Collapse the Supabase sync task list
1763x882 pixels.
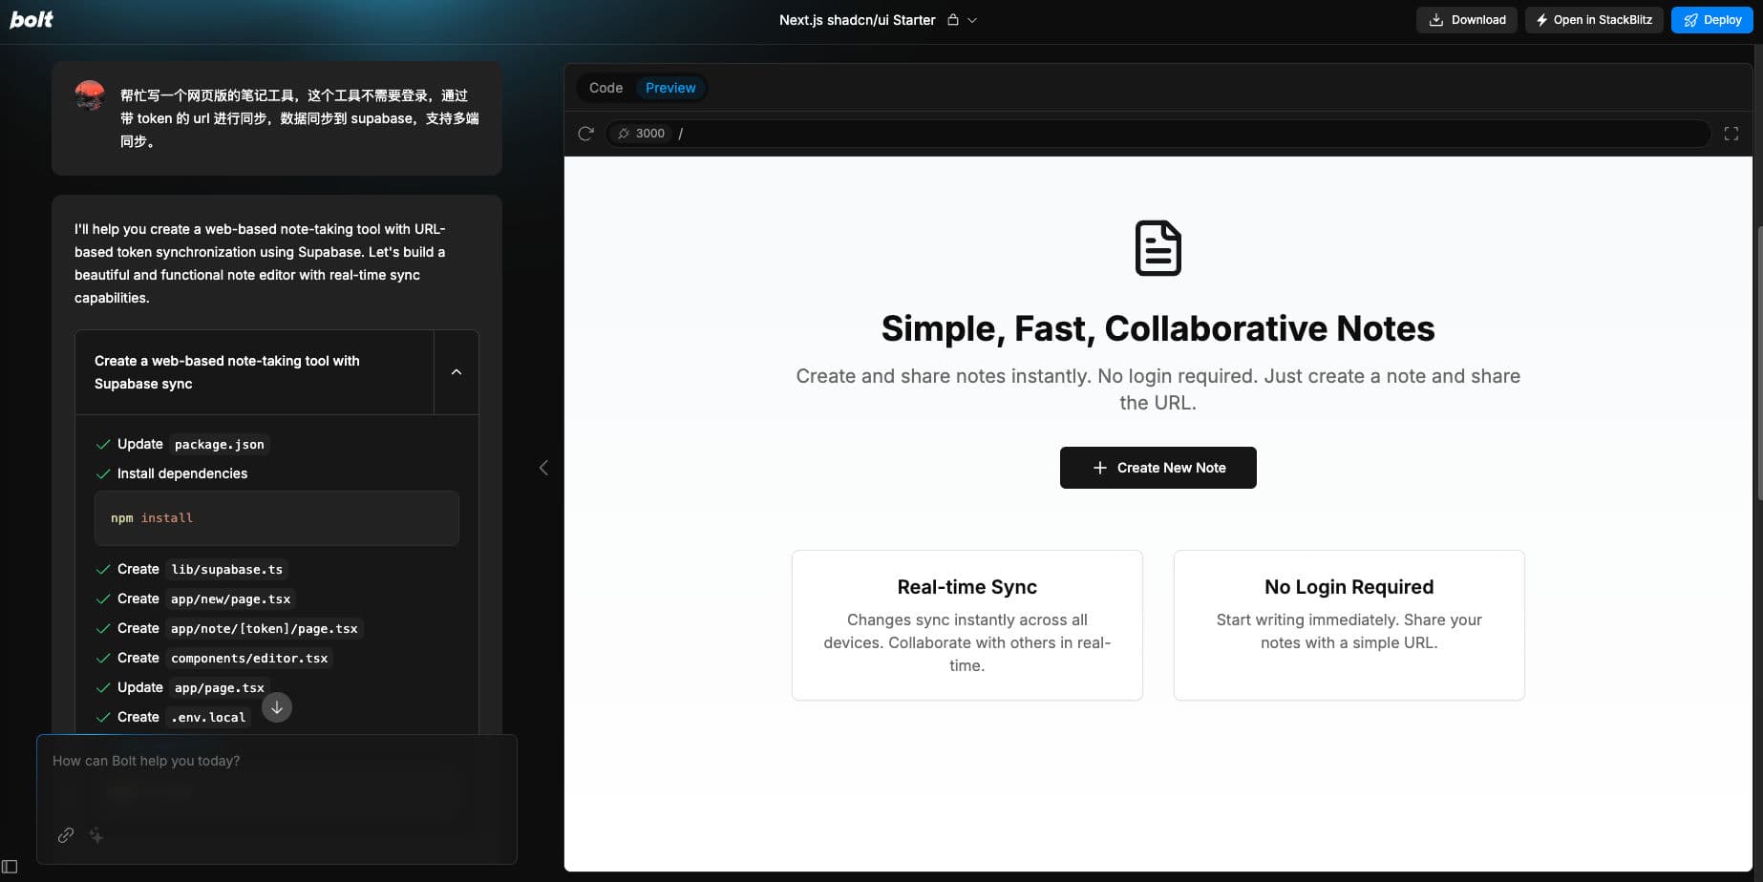[456, 372]
